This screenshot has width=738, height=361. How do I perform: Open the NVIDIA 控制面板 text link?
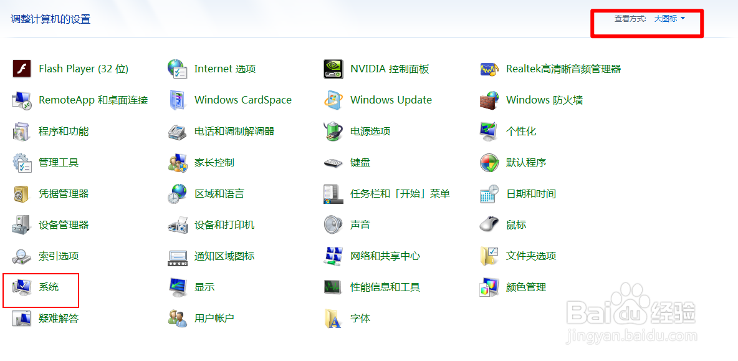pyautogui.click(x=390, y=69)
